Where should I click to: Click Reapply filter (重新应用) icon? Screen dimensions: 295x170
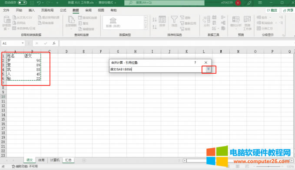[182, 23]
